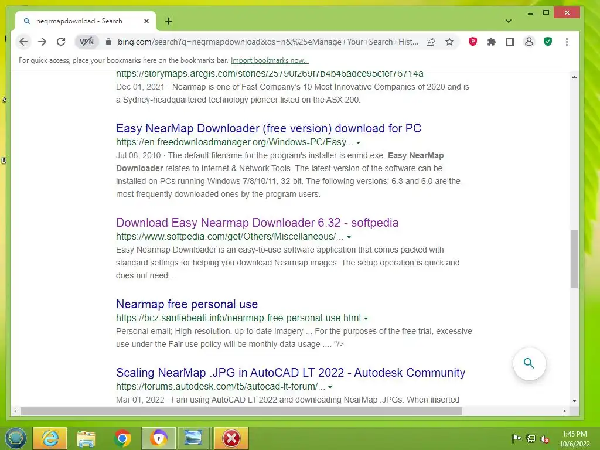Open Action Center flag icon
The height and width of the screenshot is (450, 600).
click(x=516, y=438)
